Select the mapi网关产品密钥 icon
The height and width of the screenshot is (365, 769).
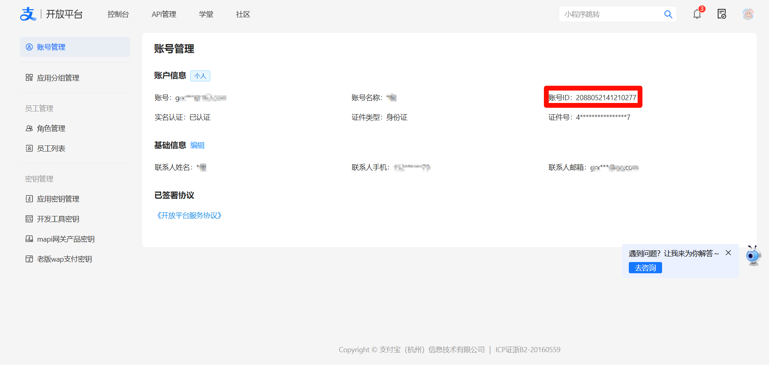click(29, 239)
